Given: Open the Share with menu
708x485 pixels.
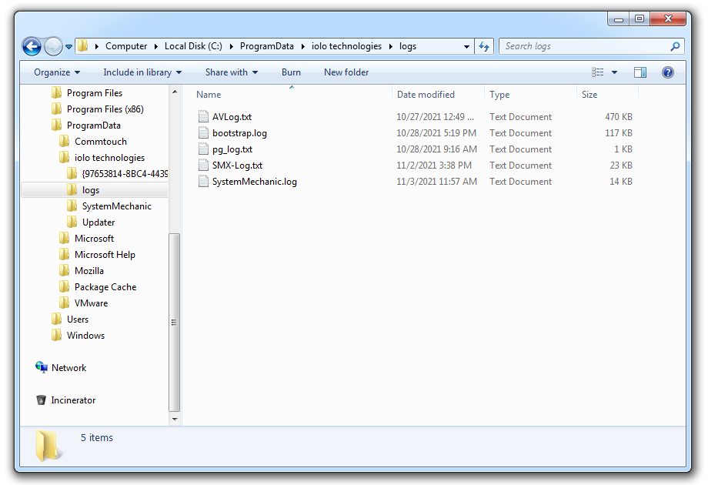Looking at the screenshot, I should pos(231,72).
